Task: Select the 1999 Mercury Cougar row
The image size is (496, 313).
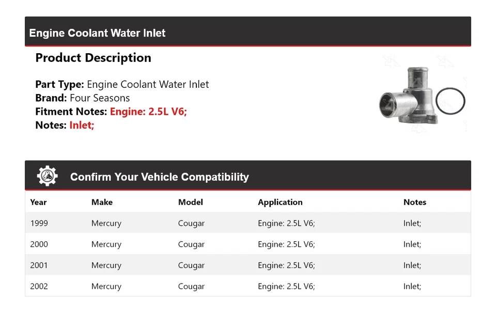Action: pyautogui.click(x=248, y=223)
